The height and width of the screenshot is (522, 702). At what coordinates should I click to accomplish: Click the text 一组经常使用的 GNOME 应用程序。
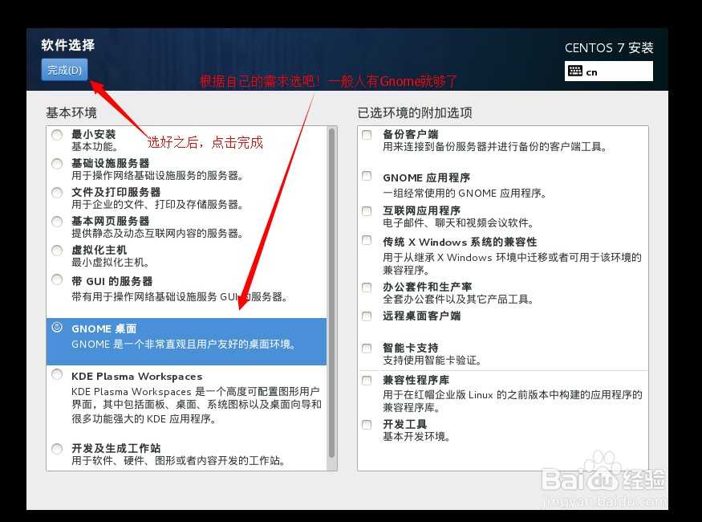pos(465,193)
